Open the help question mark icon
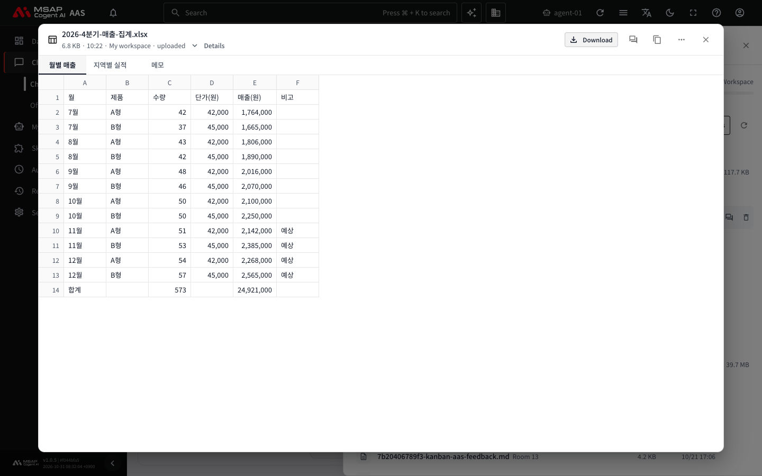The width and height of the screenshot is (762, 476). [x=716, y=13]
